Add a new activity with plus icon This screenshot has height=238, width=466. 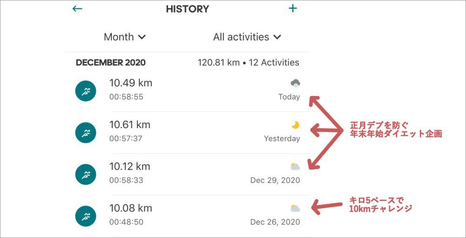pyautogui.click(x=293, y=8)
